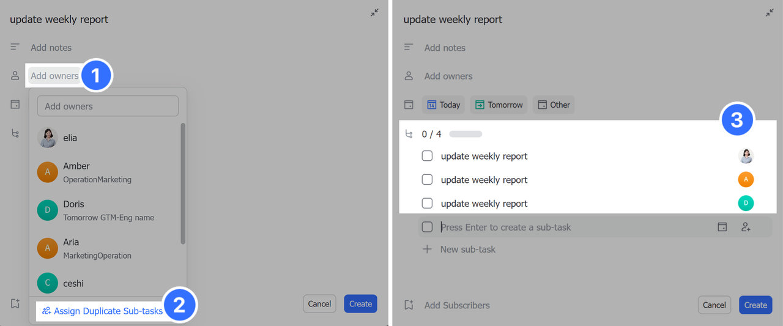
Task: Click the sub-task progress icon beside 0 / 4
Action: (x=409, y=134)
